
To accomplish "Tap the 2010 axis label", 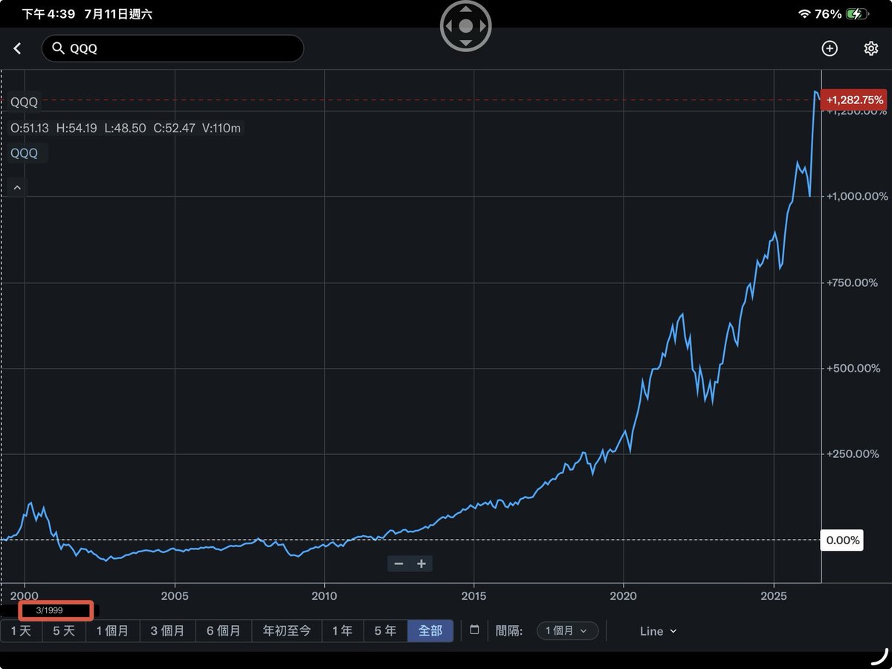I will (x=324, y=595).
